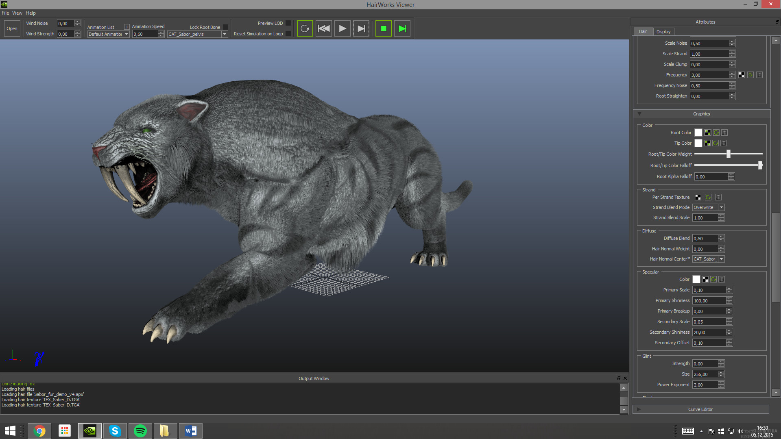
Task: Rewind the animation to start
Action: click(x=324, y=28)
